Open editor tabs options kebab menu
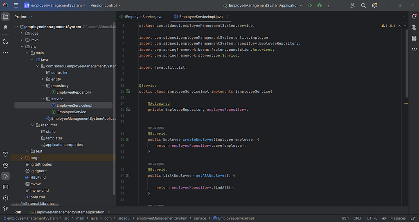Viewport: 419px width, 222px height. (x=403, y=17)
